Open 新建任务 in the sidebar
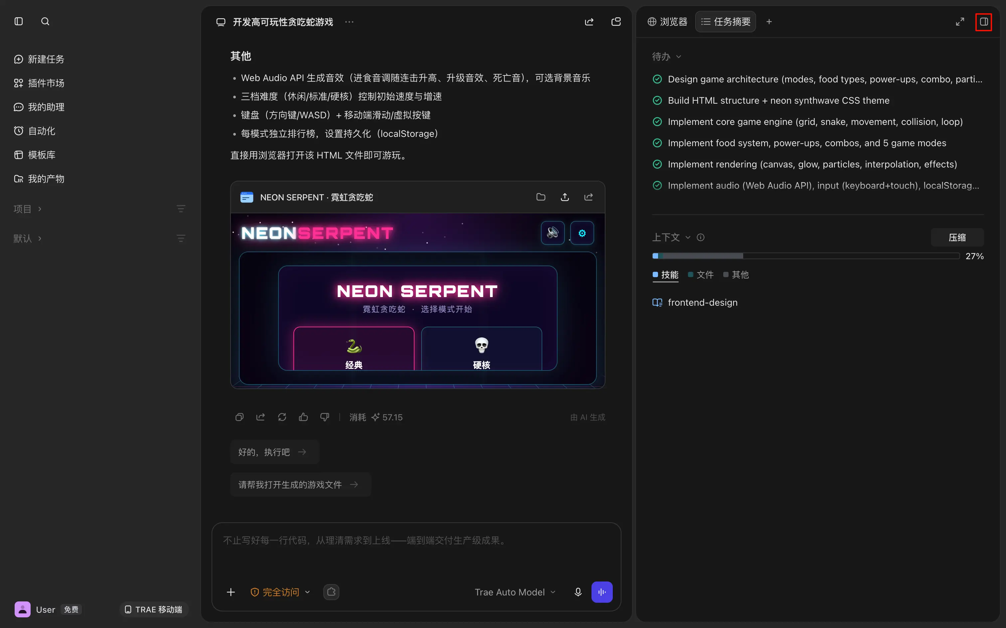The width and height of the screenshot is (1006, 628). (40, 59)
